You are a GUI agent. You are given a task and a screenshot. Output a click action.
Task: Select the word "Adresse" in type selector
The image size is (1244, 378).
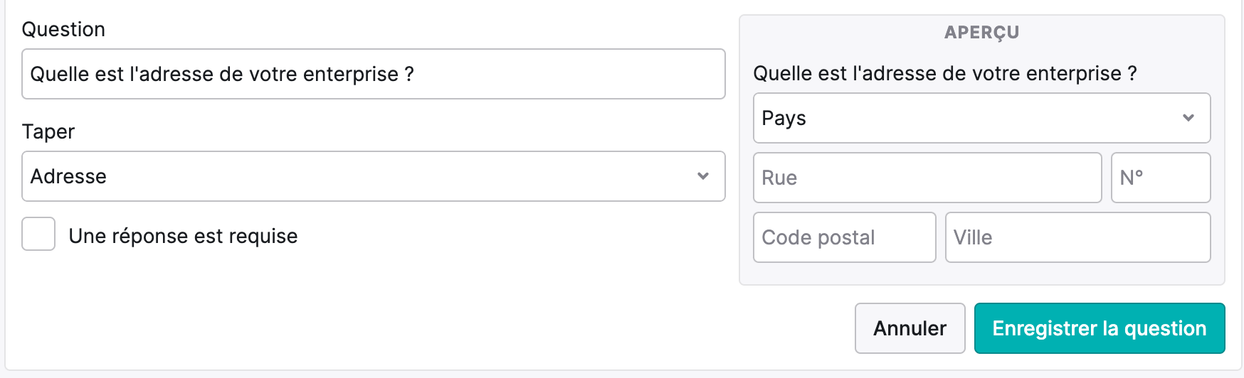(x=68, y=176)
